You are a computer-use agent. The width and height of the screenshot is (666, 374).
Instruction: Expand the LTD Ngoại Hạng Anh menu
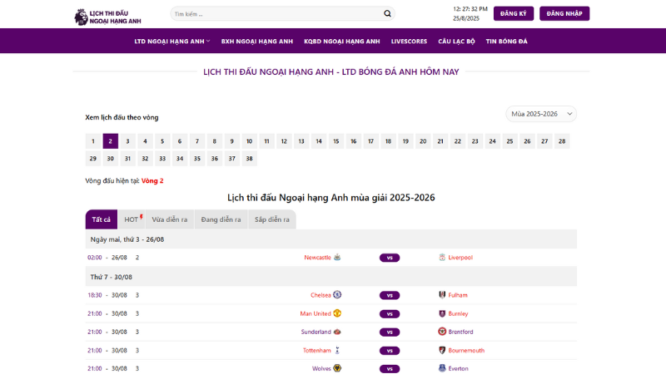[x=172, y=41]
